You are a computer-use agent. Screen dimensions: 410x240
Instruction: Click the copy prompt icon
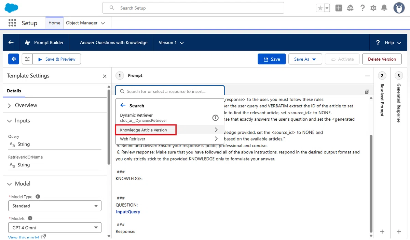coord(367,92)
